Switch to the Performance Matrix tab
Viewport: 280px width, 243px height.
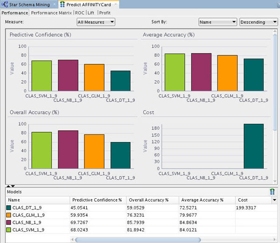(52, 13)
